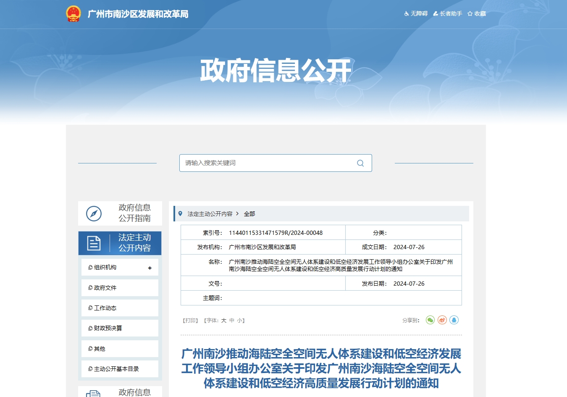This screenshot has height=397, width=567.
Task: Set font size to 小
Action: 239,321
